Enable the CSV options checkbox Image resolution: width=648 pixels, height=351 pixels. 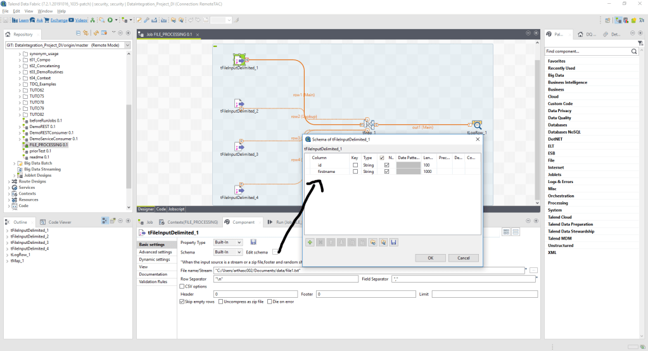(x=182, y=286)
